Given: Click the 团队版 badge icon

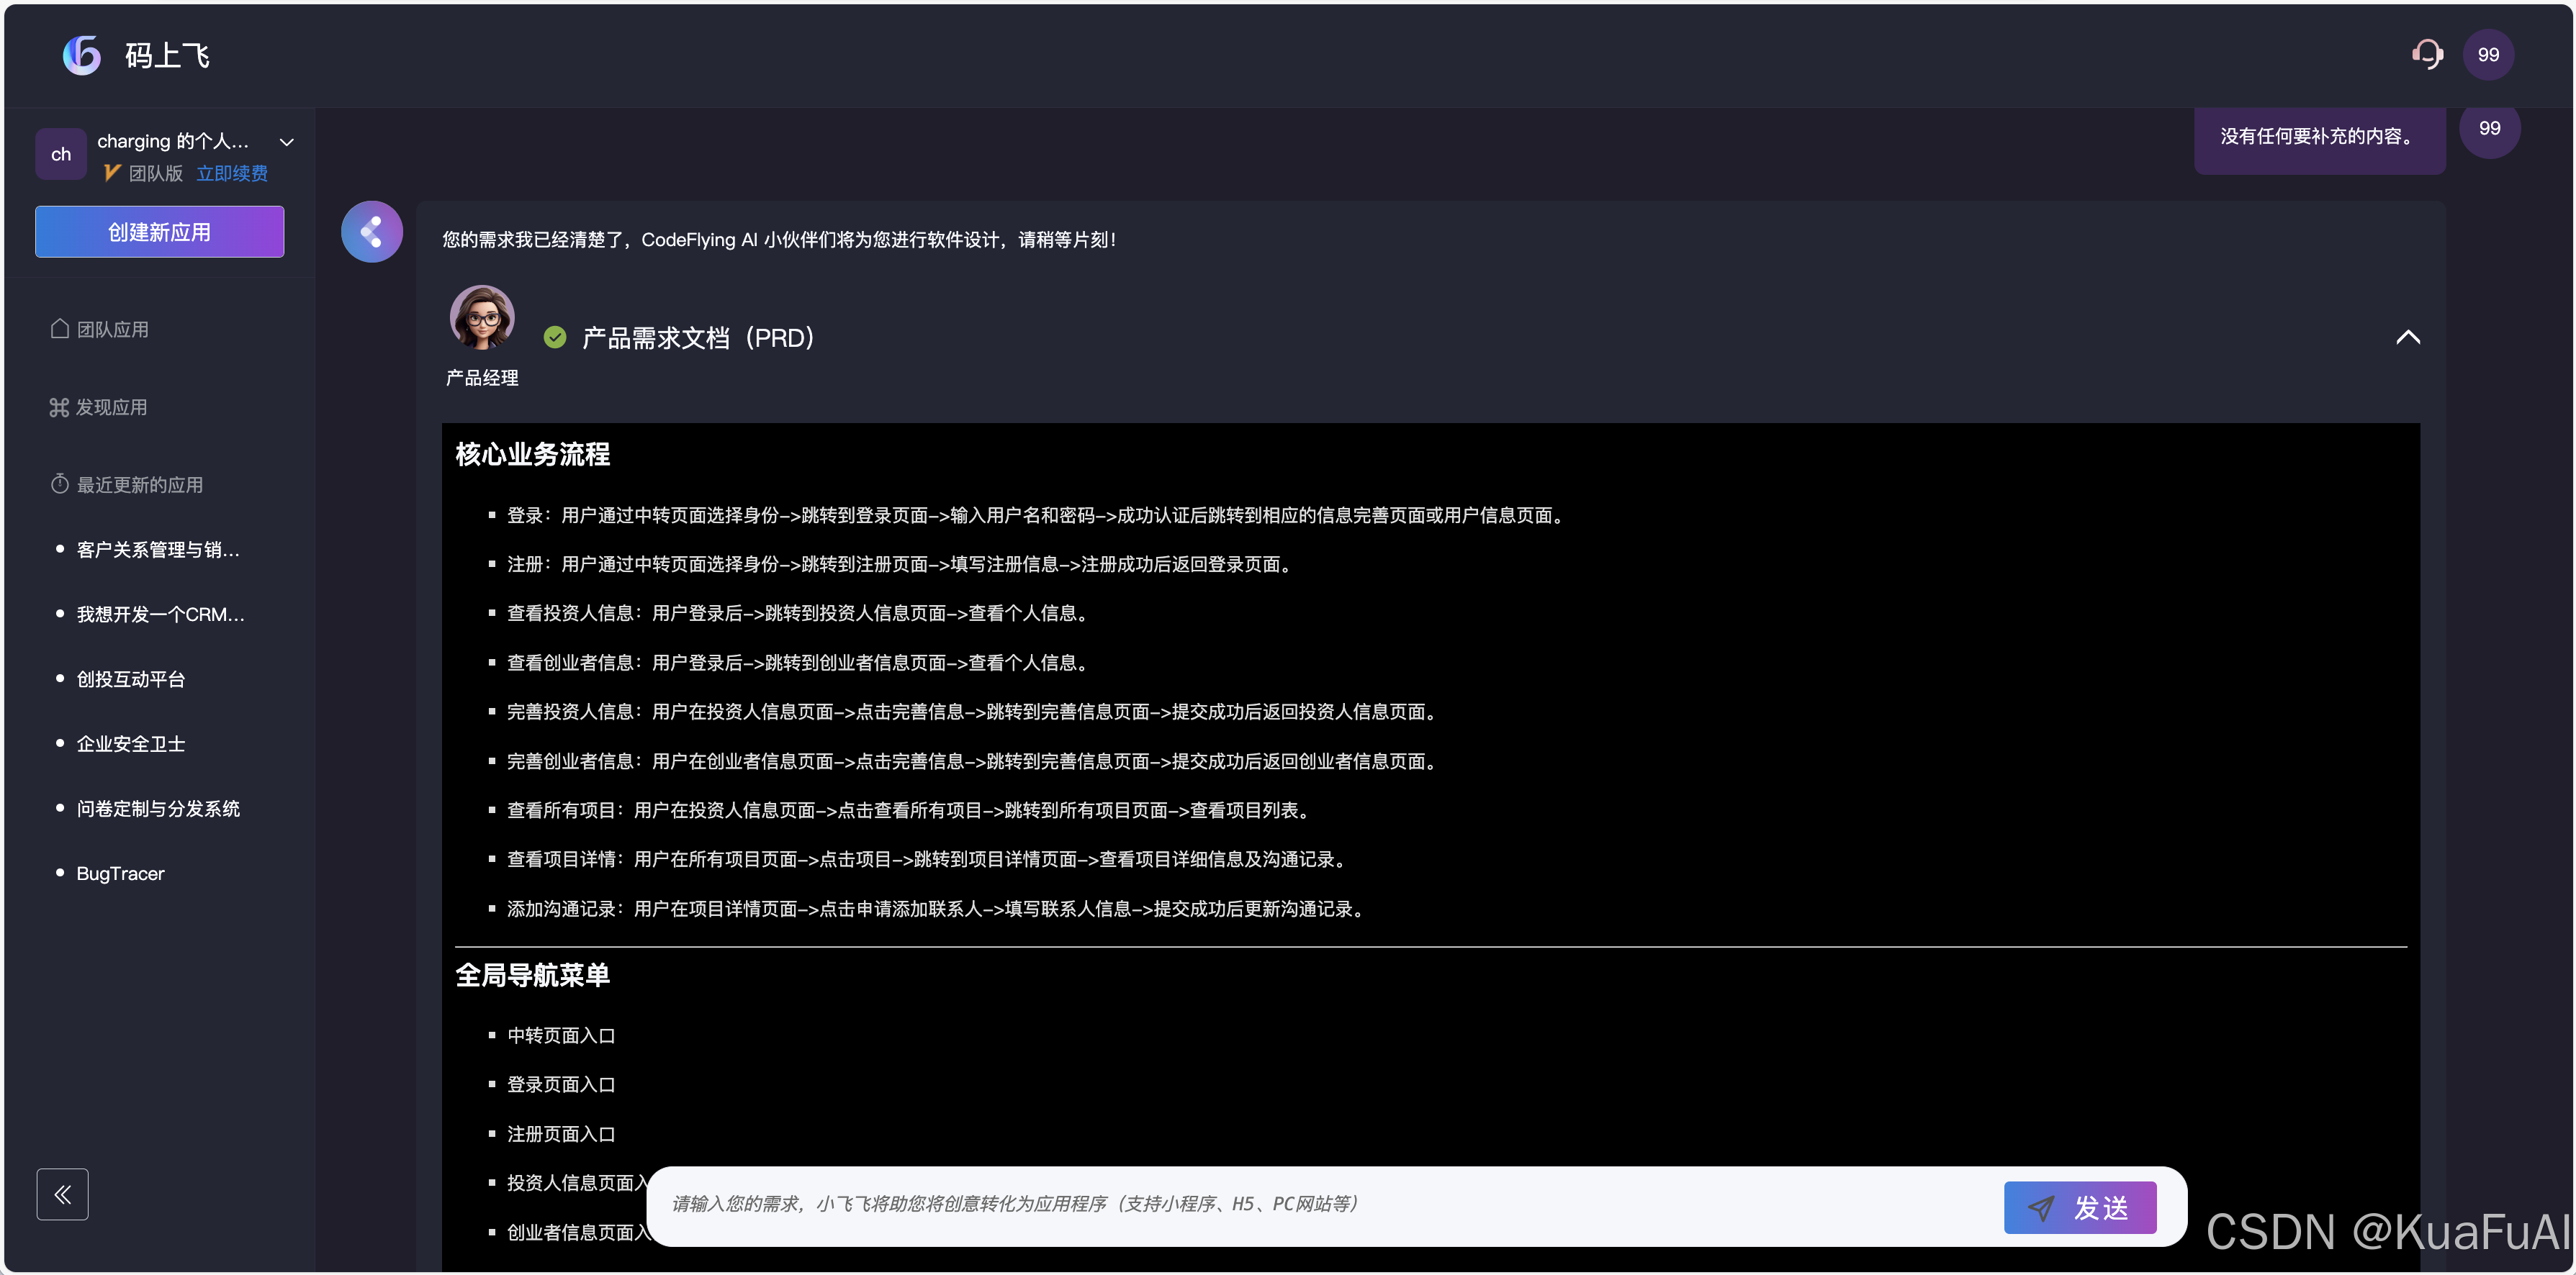Looking at the screenshot, I should pos(112,173).
